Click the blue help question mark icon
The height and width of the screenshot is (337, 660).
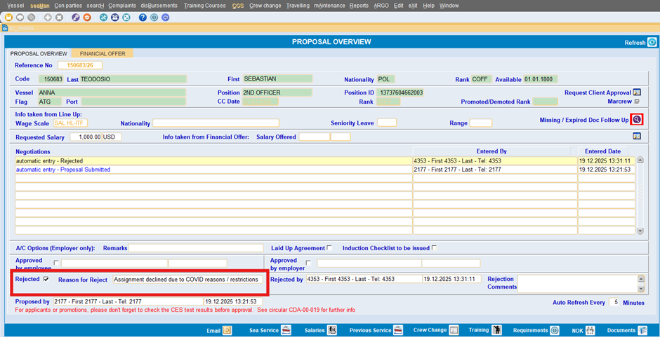[143, 18]
